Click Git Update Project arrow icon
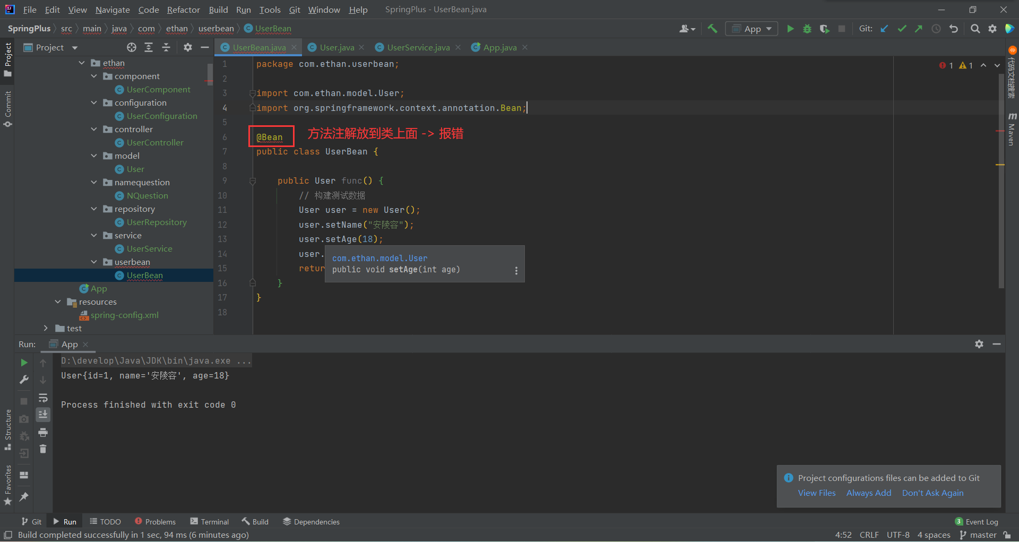1019x542 pixels. [885, 29]
